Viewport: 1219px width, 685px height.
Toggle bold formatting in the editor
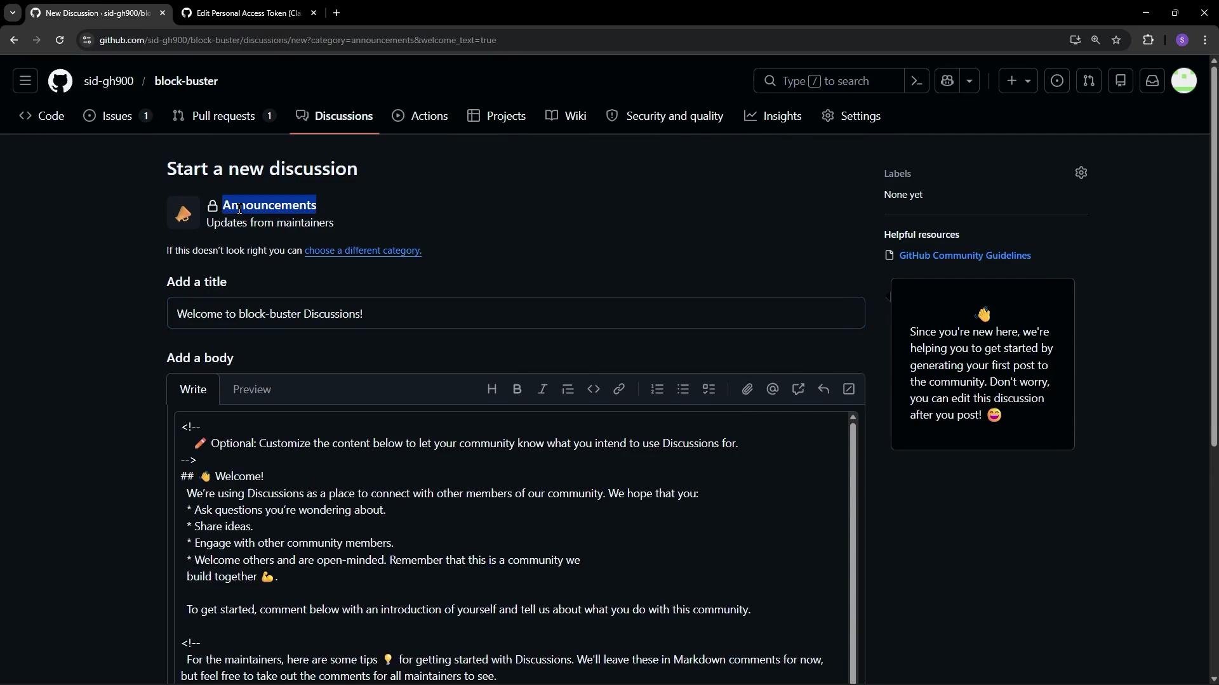click(517, 389)
